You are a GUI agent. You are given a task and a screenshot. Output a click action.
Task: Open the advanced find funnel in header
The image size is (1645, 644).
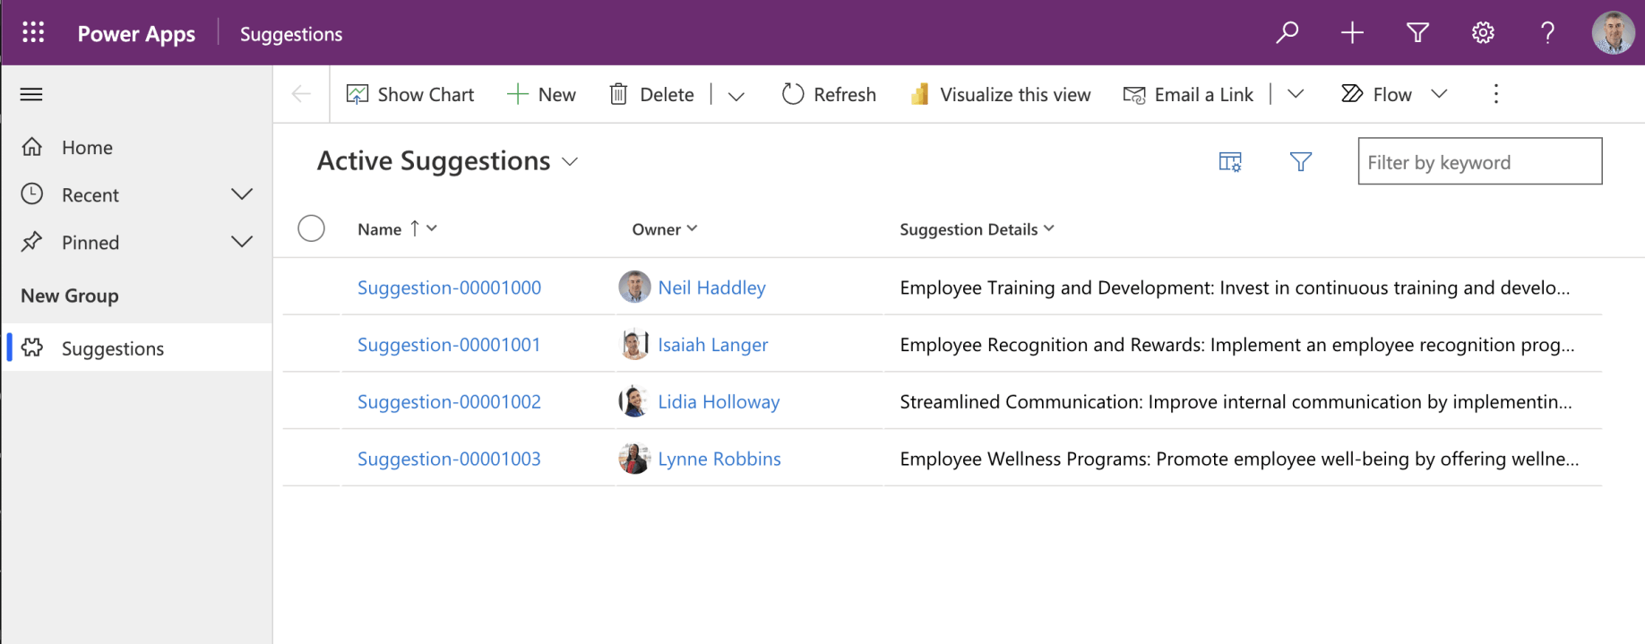point(1417,33)
